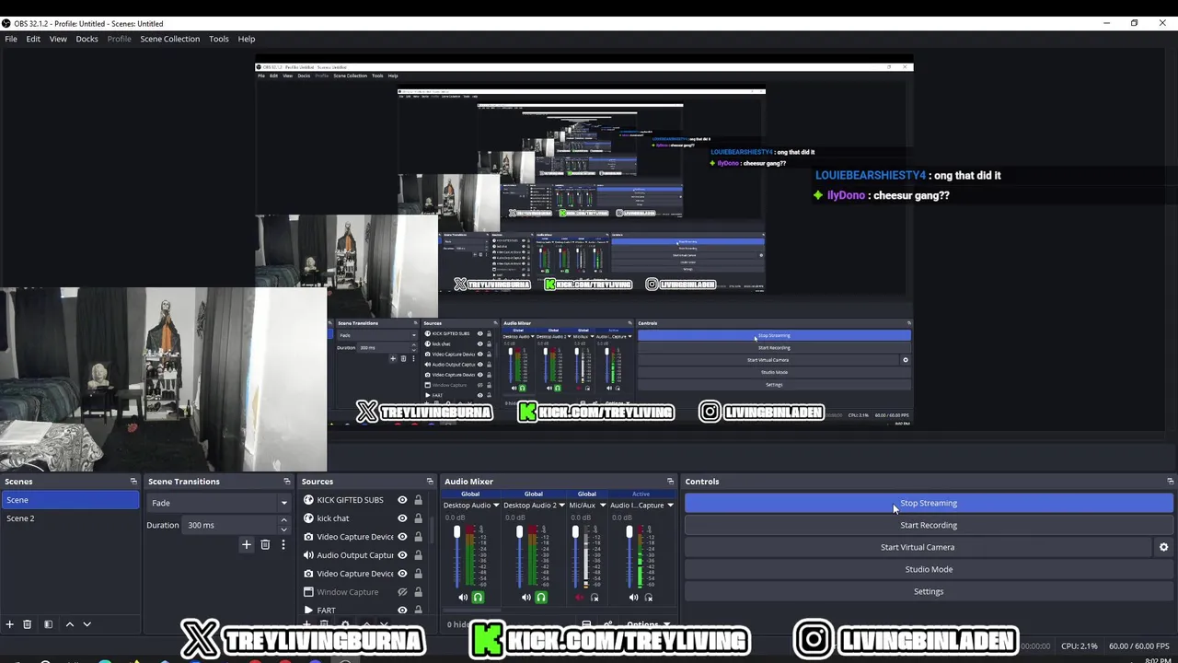
Task: Click the Sources list vertical scrollbar
Action: (x=431, y=529)
